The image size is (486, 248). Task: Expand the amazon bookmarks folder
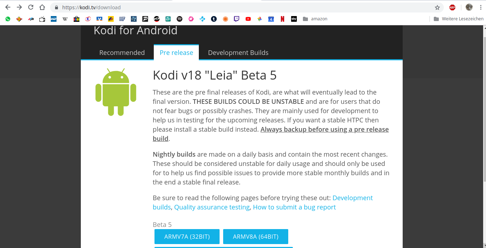click(x=315, y=19)
